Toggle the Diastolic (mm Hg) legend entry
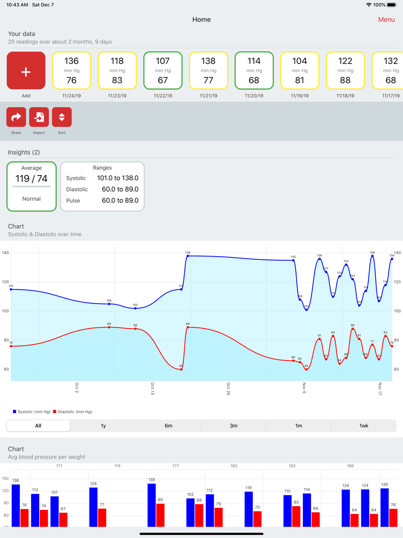The width and height of the screenshot is (403, 538). 73,412
